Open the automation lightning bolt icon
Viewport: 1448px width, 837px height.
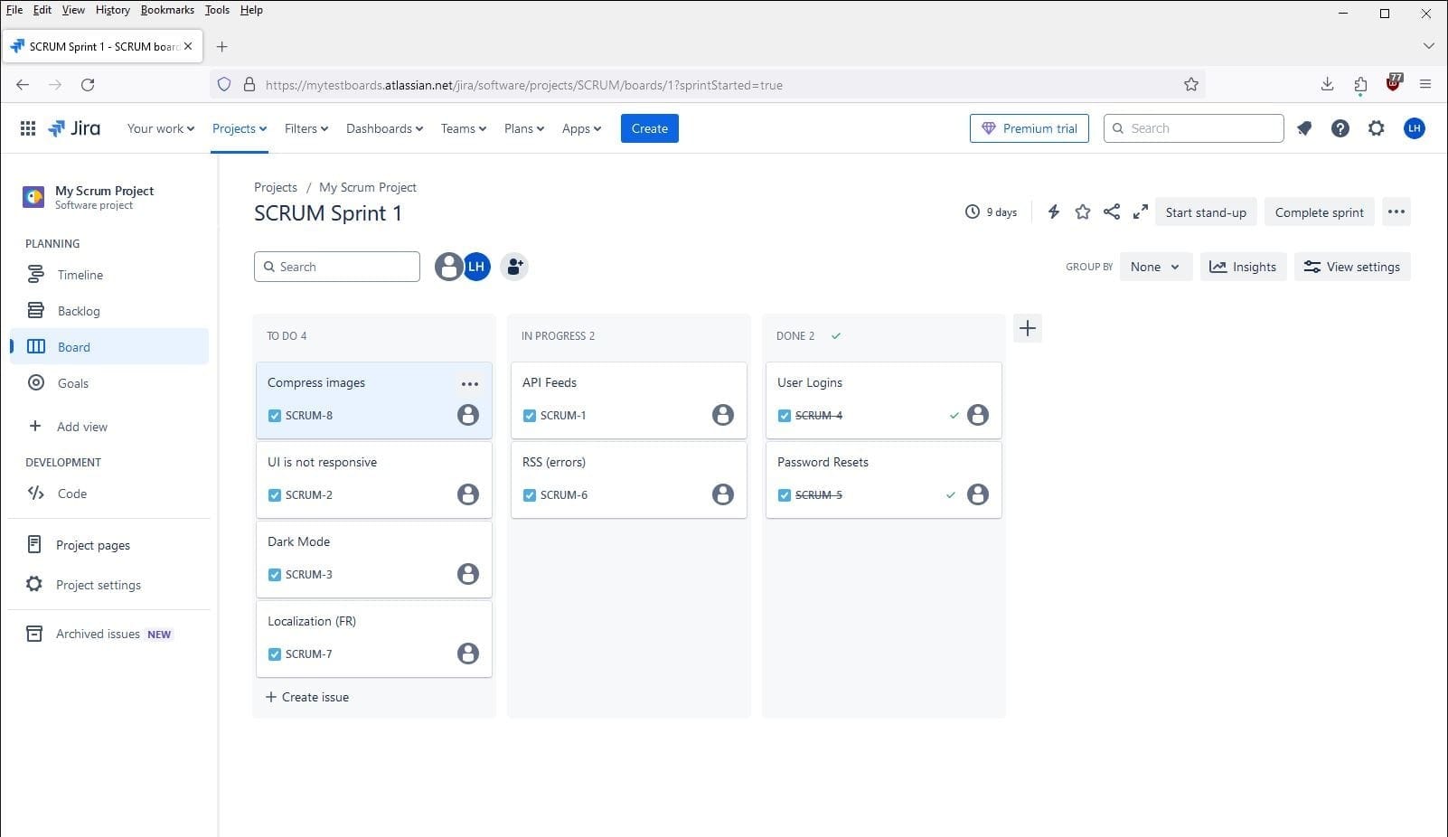click(x=1053, y=212)
